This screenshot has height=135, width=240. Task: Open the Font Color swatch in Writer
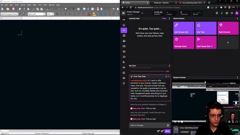tap(89, 14)
